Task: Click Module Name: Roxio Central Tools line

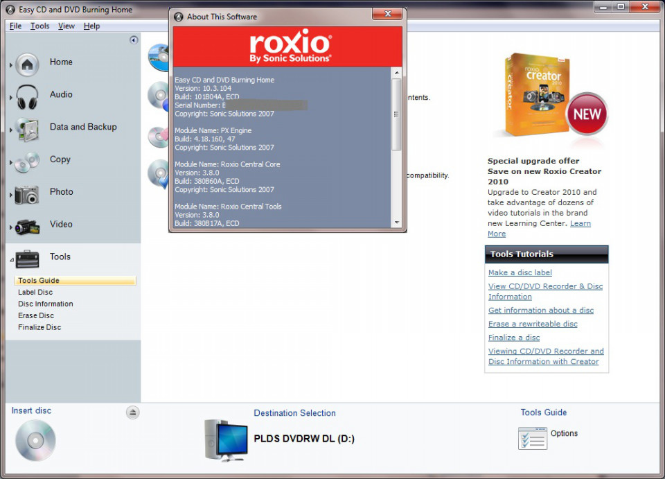Action: [x=228, y=207]
